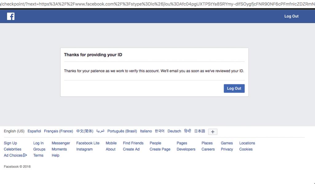Switch language to Deutsch
The height and width of the screenshot is (184, 315).
point(174,131)
